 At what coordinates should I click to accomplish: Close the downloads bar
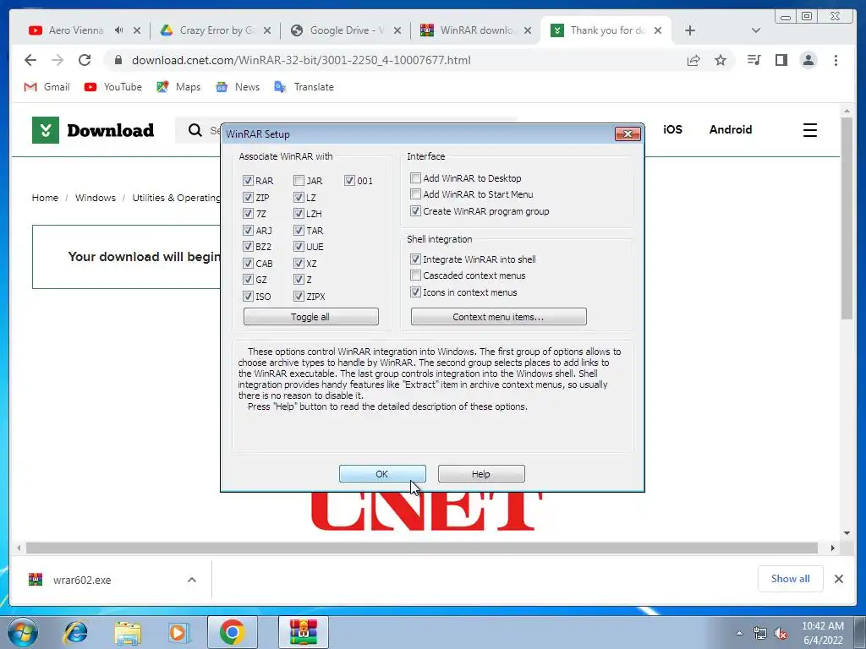pyautogui.click(x=838, y=579)
